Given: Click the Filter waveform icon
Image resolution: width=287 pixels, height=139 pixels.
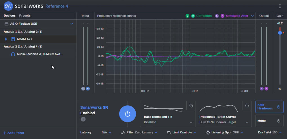Looking at the screenshot, I should 123,133.
